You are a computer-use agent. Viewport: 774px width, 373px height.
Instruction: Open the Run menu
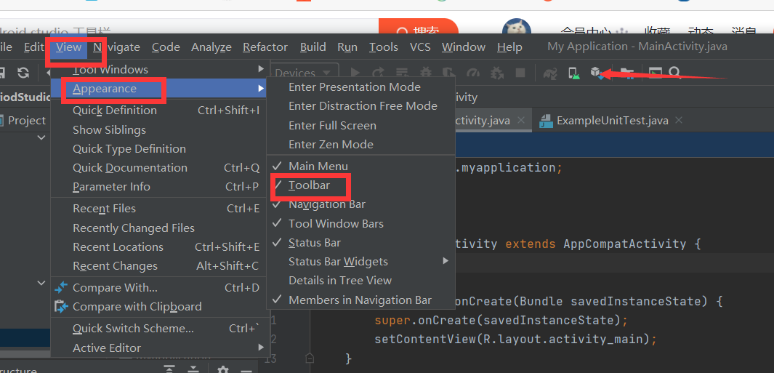click(x=347, y=47)
